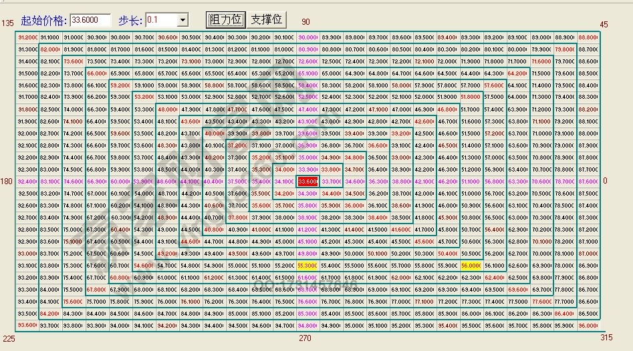Click the 阻力位 resistance level button
This screenshot has height=351, width=633.
click(x=226, y=19)
